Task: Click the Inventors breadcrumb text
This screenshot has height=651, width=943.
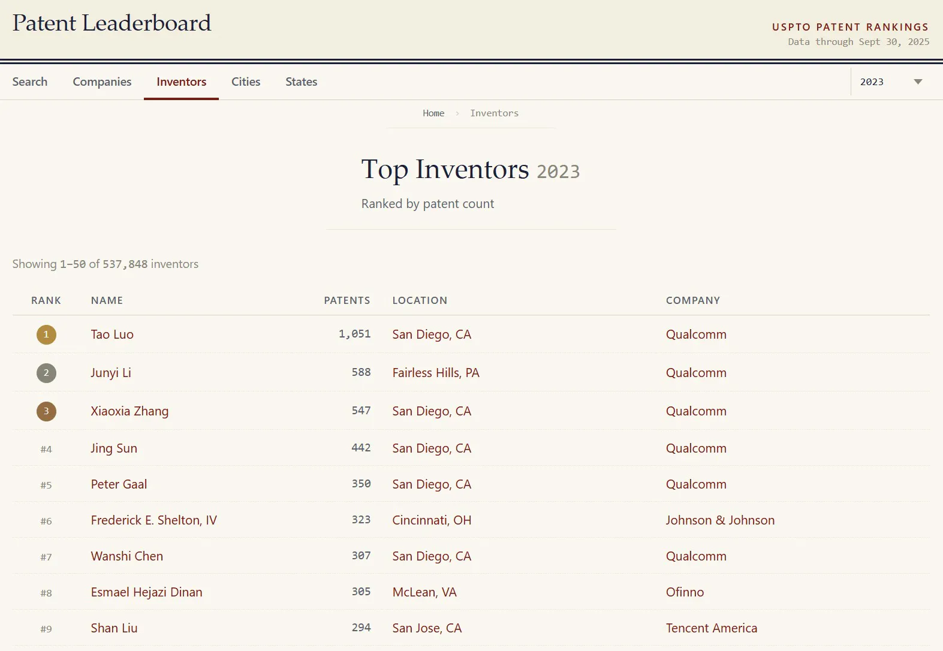Action: 495,113
